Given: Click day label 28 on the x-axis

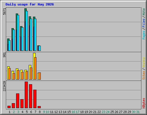Looking at the screenshot, I should [x=125, y=112].
